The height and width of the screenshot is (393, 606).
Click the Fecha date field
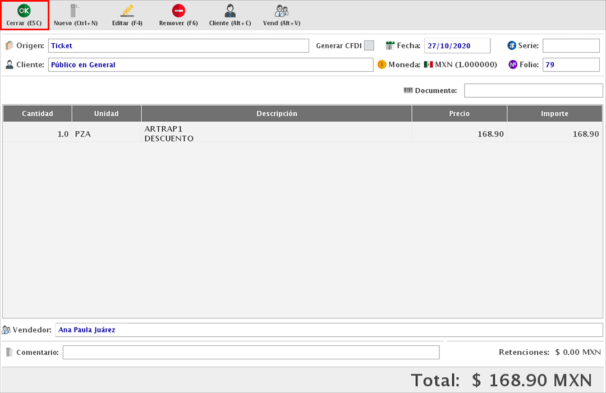click(457, 45)
